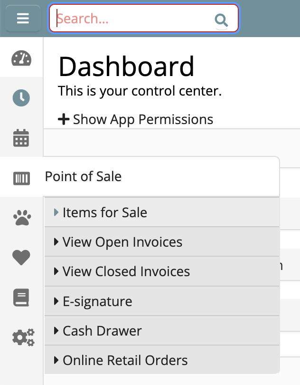
Task: Open the calendar icon for appointments
Action: click(21, 138)
